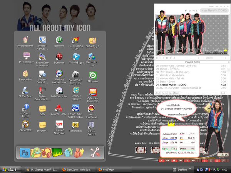Open the CREAM folder icon
The width and height of the screenshot is (231, 173).
tap(92, 42)
